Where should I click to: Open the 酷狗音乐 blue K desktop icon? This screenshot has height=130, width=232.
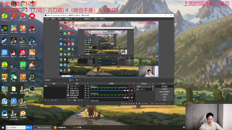coord(14,102)
